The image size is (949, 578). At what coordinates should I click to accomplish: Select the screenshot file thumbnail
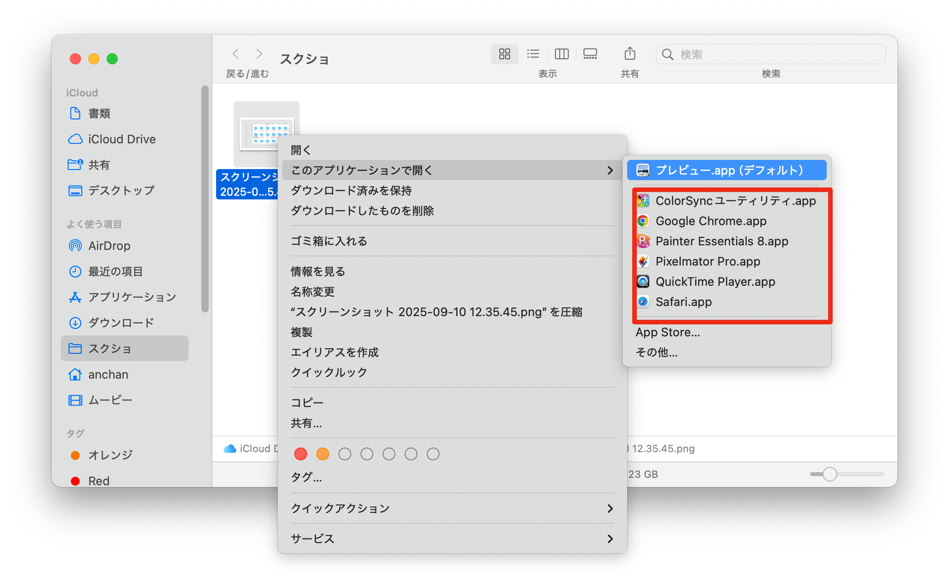tap(266, 134)
